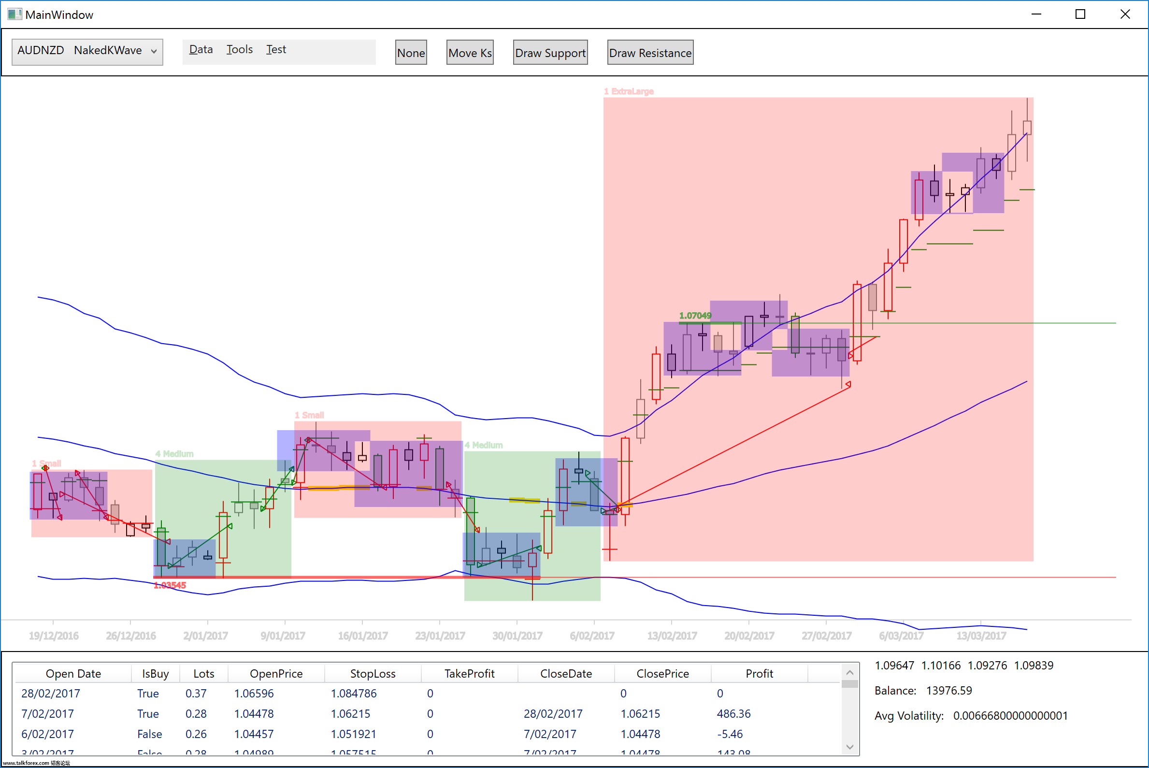The image size is (1149, 768).
Task: Click the 13/02/2017 date axis label
Action: tap(672, 636)
